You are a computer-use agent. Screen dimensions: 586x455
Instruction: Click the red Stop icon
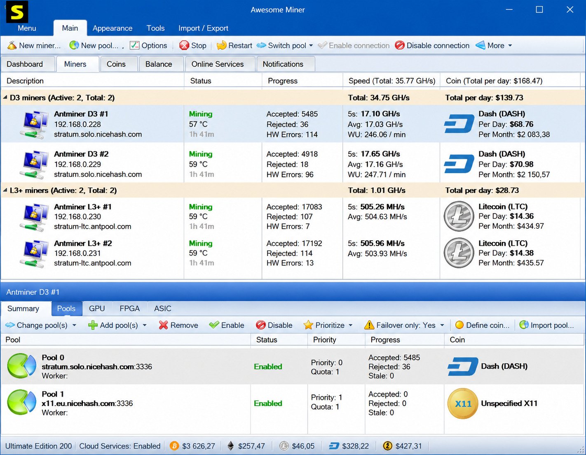(x=184, y=45)
